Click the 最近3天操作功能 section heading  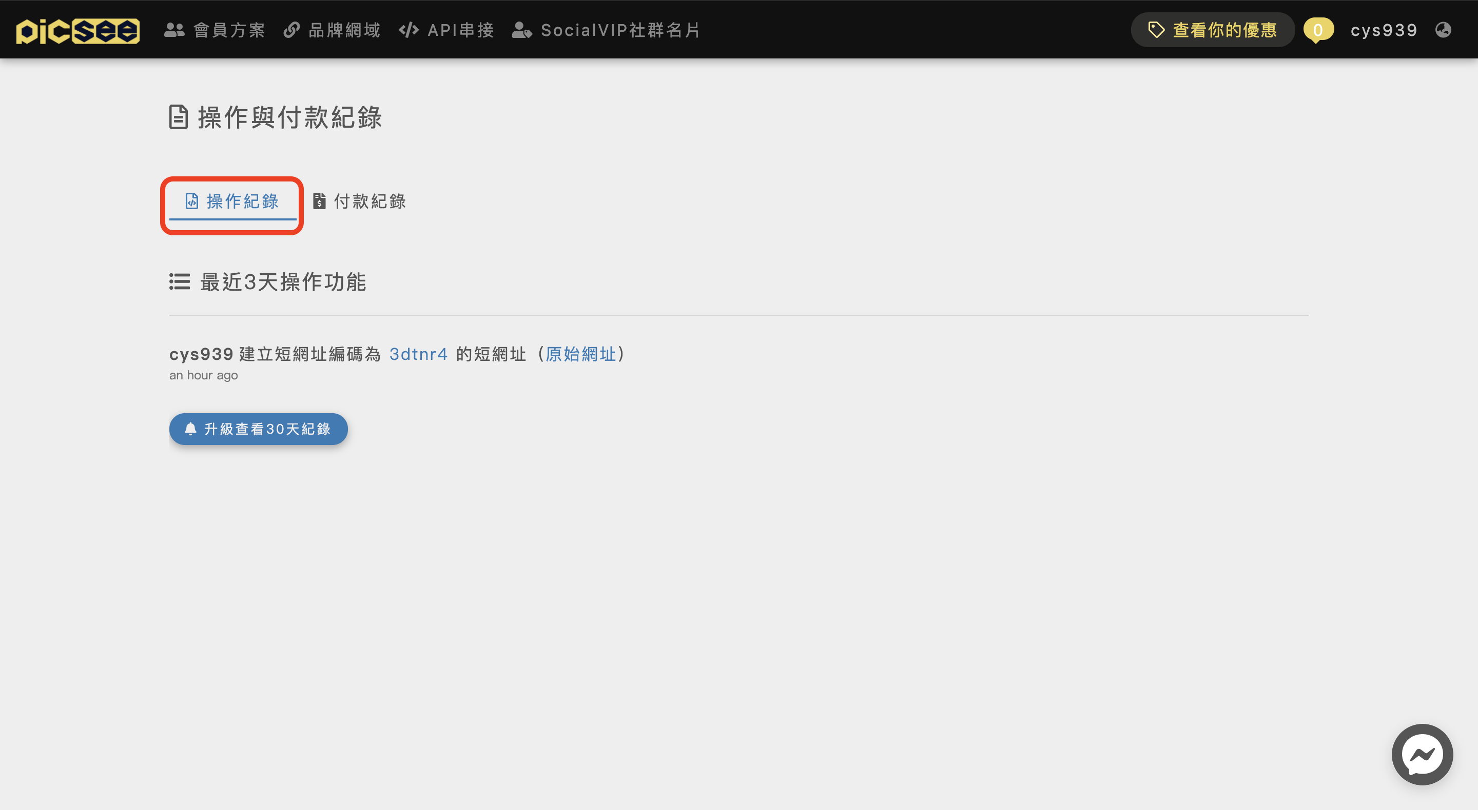[268, 282]
